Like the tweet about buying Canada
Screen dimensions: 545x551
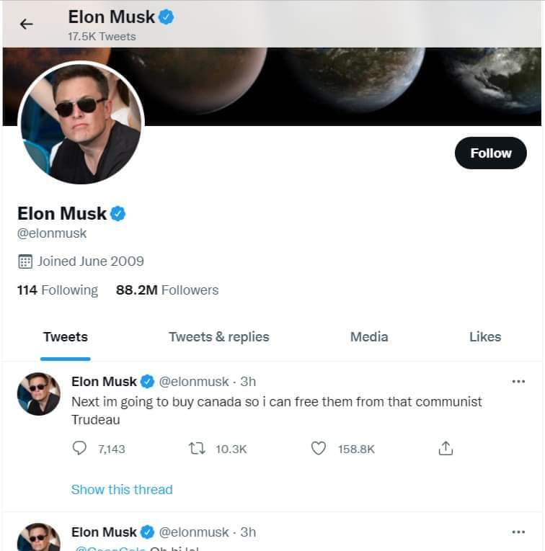tap(319, 448)
